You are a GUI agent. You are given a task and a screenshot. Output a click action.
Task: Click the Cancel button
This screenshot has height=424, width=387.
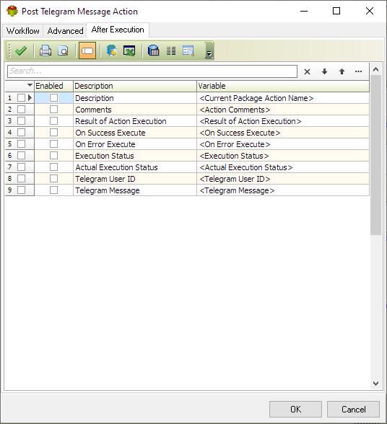(353, 409)
